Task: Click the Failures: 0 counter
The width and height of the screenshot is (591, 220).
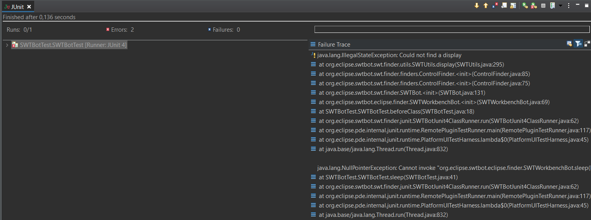Action: [x=224, y=30]
